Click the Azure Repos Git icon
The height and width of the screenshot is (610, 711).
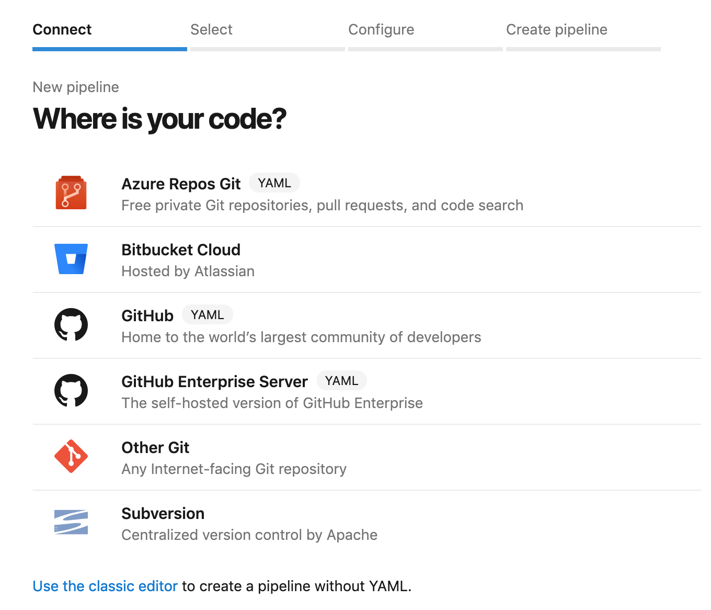tap(71, 193)
